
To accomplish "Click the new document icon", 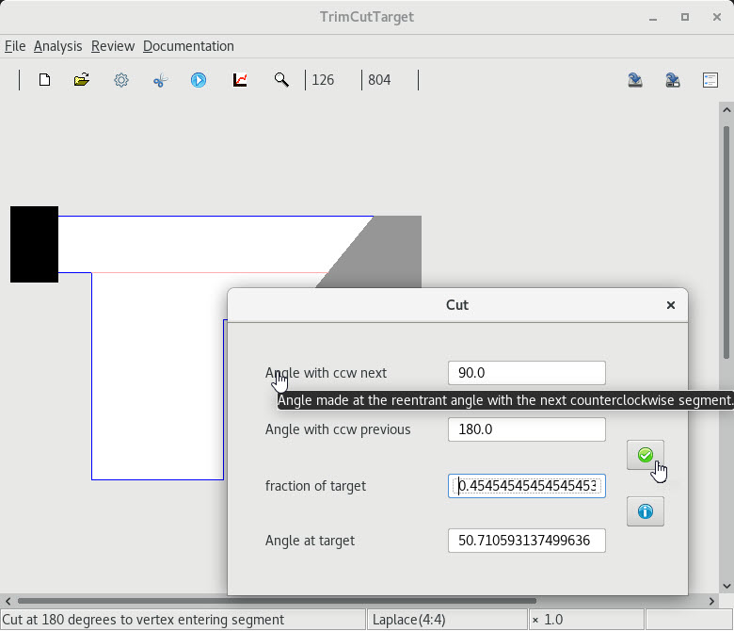I will [44, 80].
